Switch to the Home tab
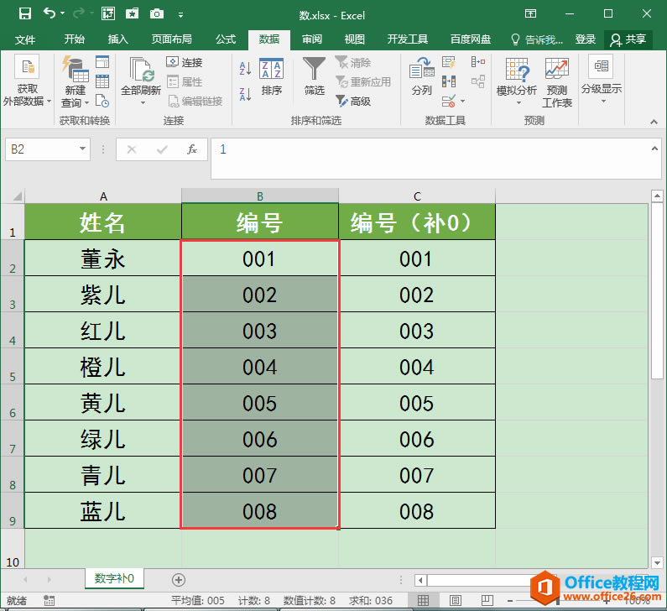 pyautogui.click(x=75, y=39)
